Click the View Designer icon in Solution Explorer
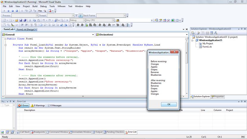This screenshot has height=139, width=247. point(212,33)
